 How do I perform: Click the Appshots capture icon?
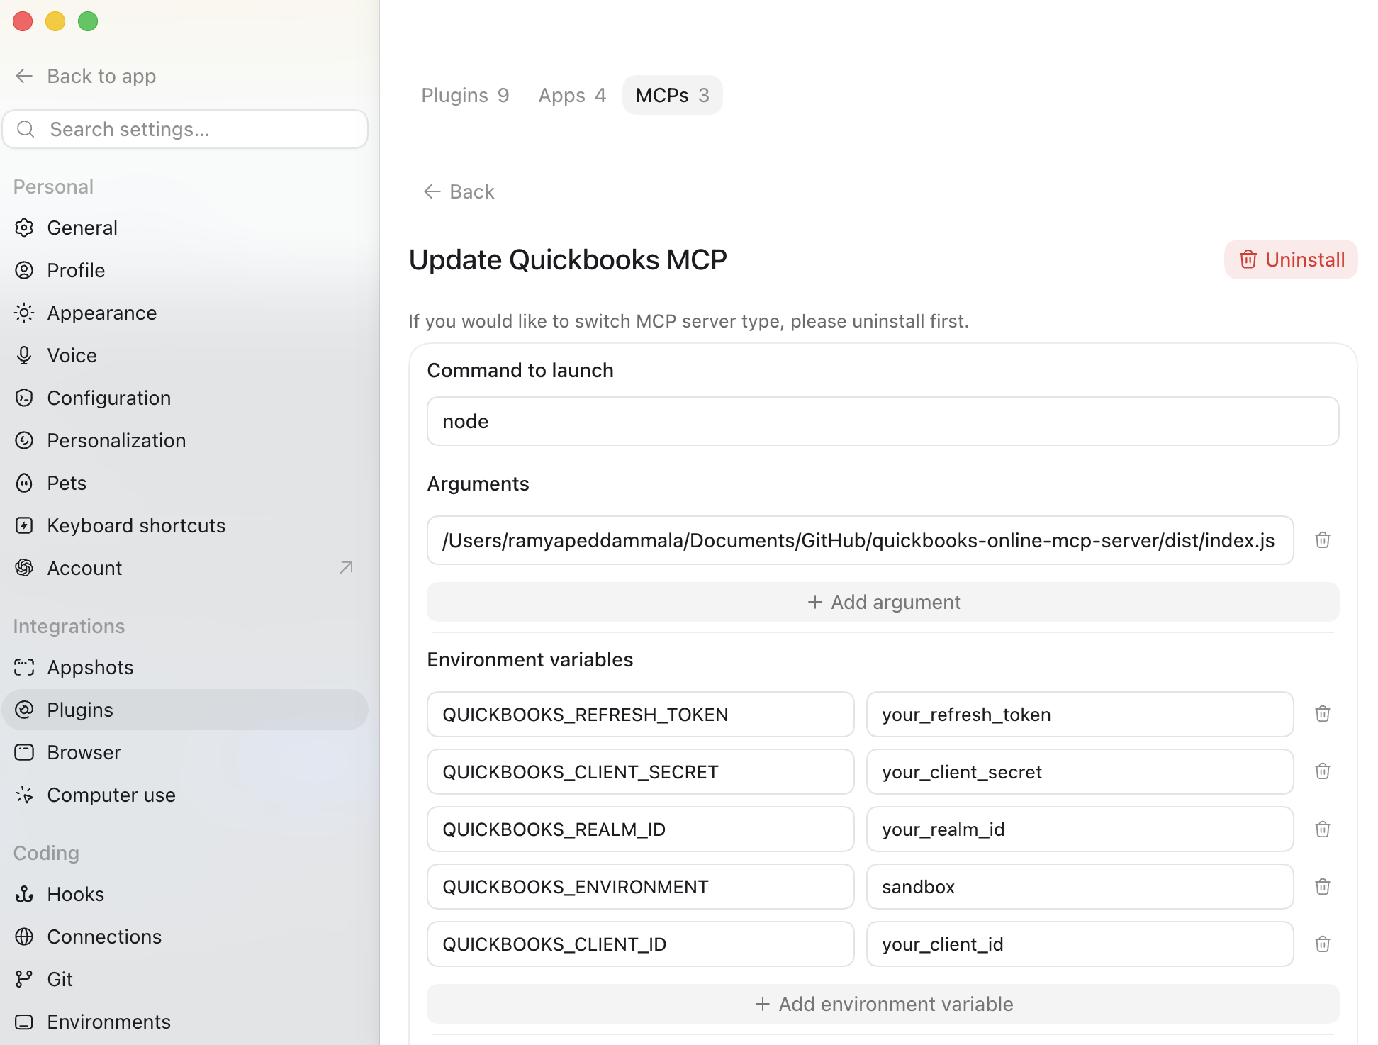coord(24,667)
